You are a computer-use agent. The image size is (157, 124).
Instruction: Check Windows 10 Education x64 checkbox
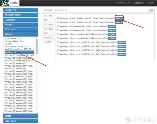tap(58, 26)
